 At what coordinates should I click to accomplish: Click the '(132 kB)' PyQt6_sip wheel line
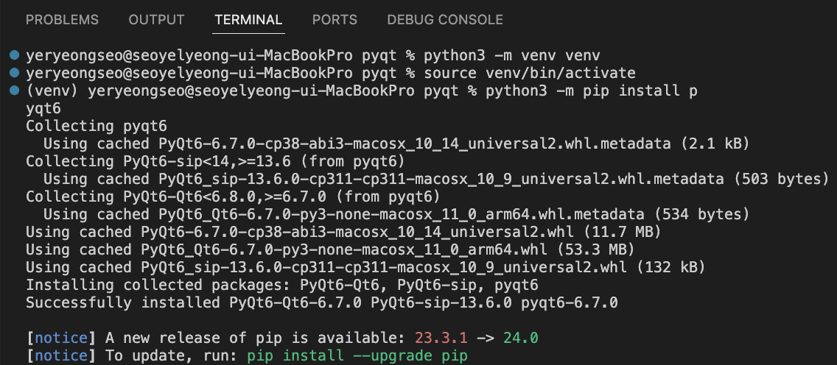point(365,267)
